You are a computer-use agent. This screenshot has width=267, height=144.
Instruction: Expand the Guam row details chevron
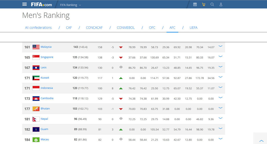220,129
